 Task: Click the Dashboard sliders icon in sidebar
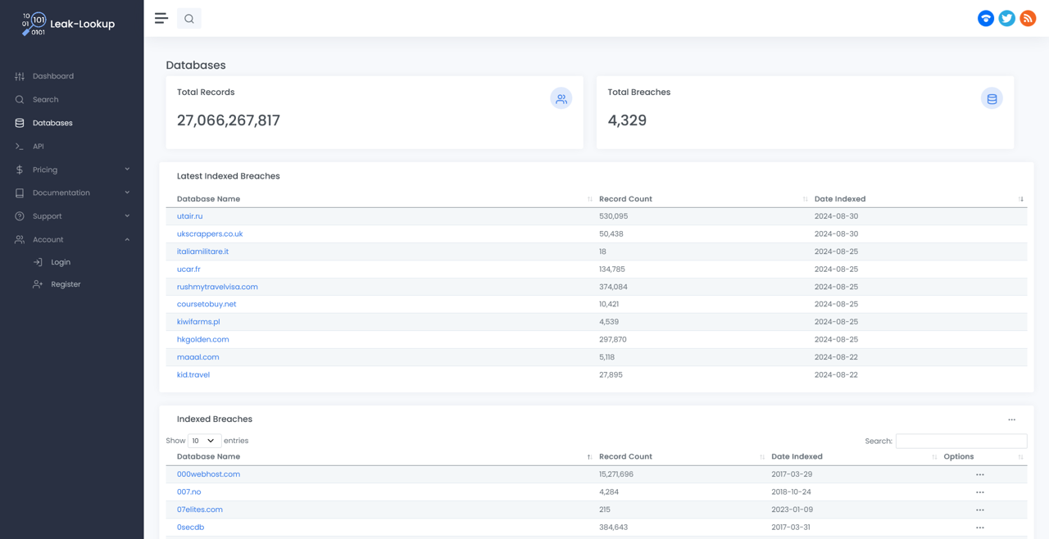[x=20, y=76]
